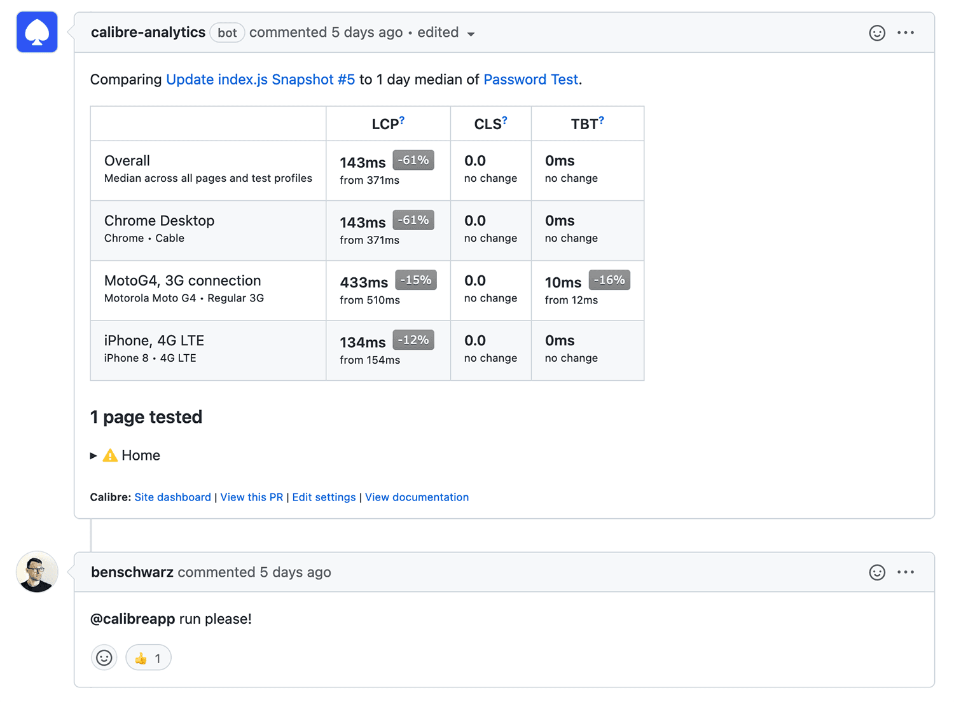Click the @calibreapp mention in the comment
954x702 pixels.
tap(132, 618)
